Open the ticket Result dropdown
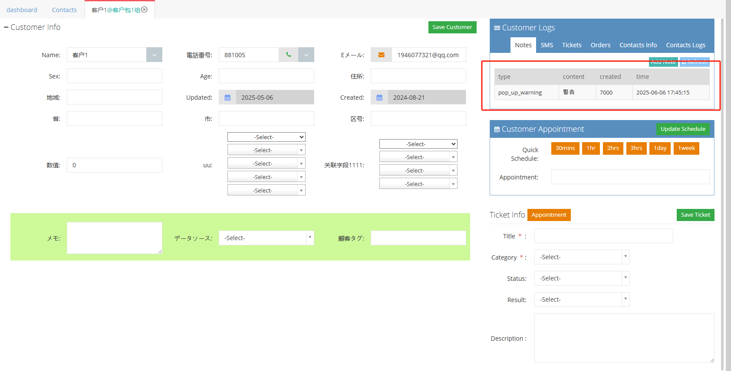Screen dimensions: 731x371 pos(582,299)
